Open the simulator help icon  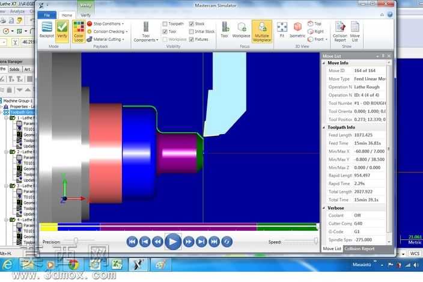pyautogui.click(x=390, y=14)
